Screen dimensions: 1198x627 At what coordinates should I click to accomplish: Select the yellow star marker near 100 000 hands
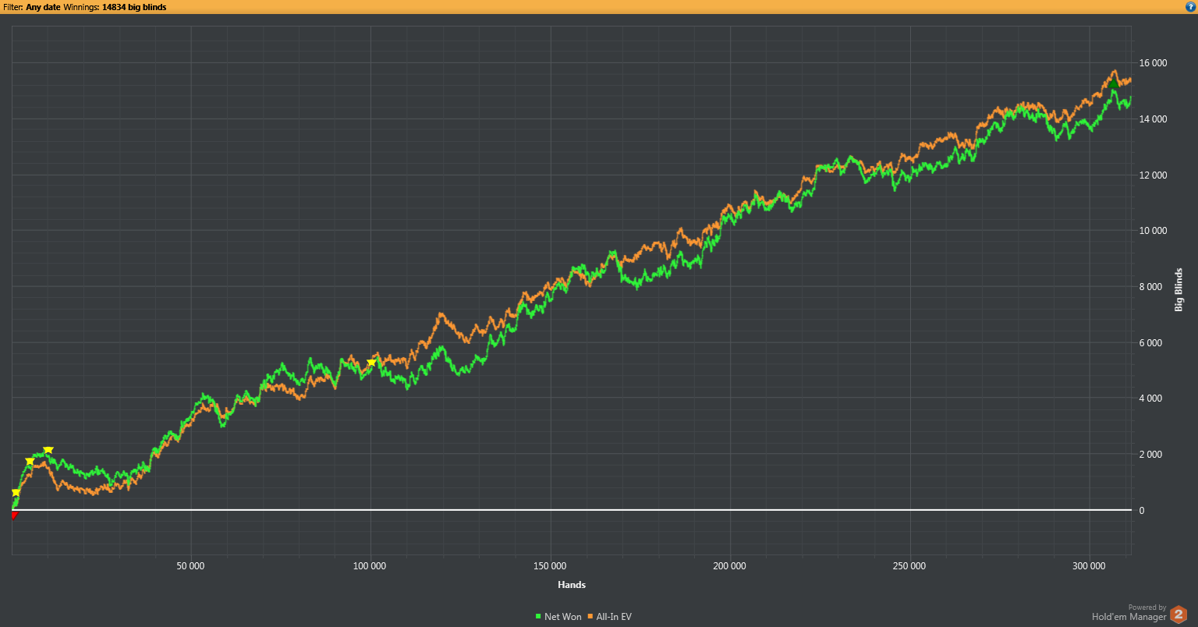pyautogui.click(x=371, y=363)
